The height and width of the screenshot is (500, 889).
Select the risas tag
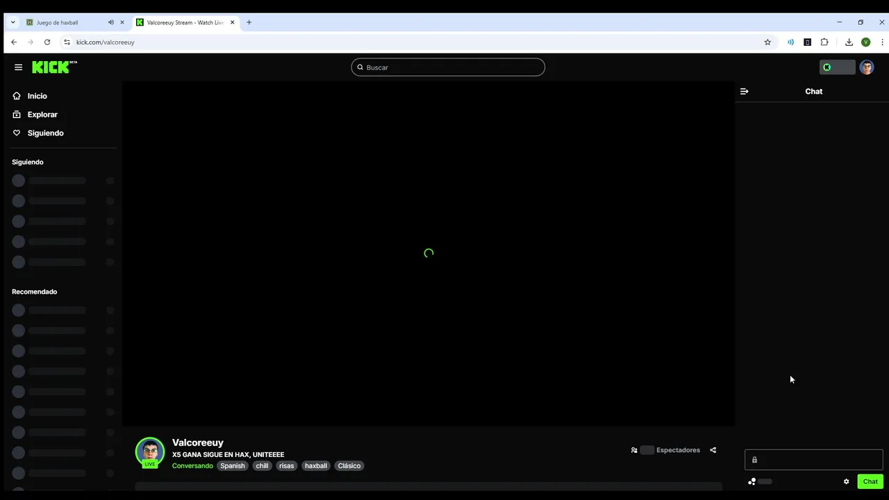pos(286,466)
